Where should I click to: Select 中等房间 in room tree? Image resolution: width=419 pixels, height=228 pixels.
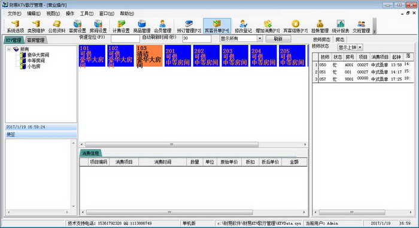point(36,61)
